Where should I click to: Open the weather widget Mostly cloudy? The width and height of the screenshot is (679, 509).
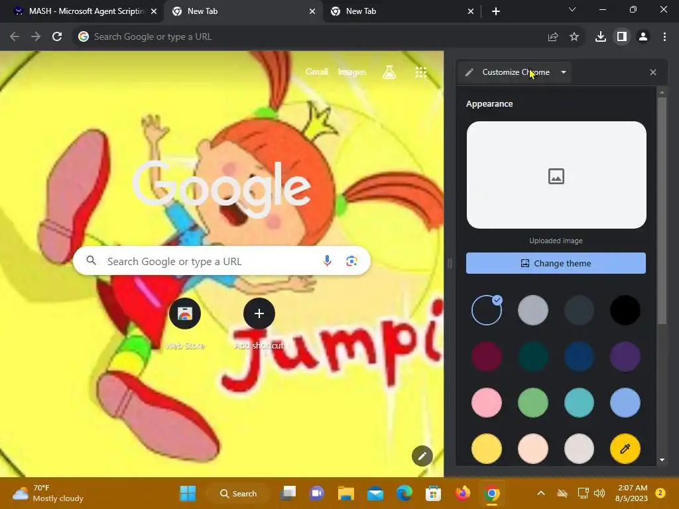(x=48, y=493)
